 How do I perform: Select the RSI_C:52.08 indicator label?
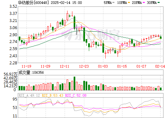[x=76, y=95]
